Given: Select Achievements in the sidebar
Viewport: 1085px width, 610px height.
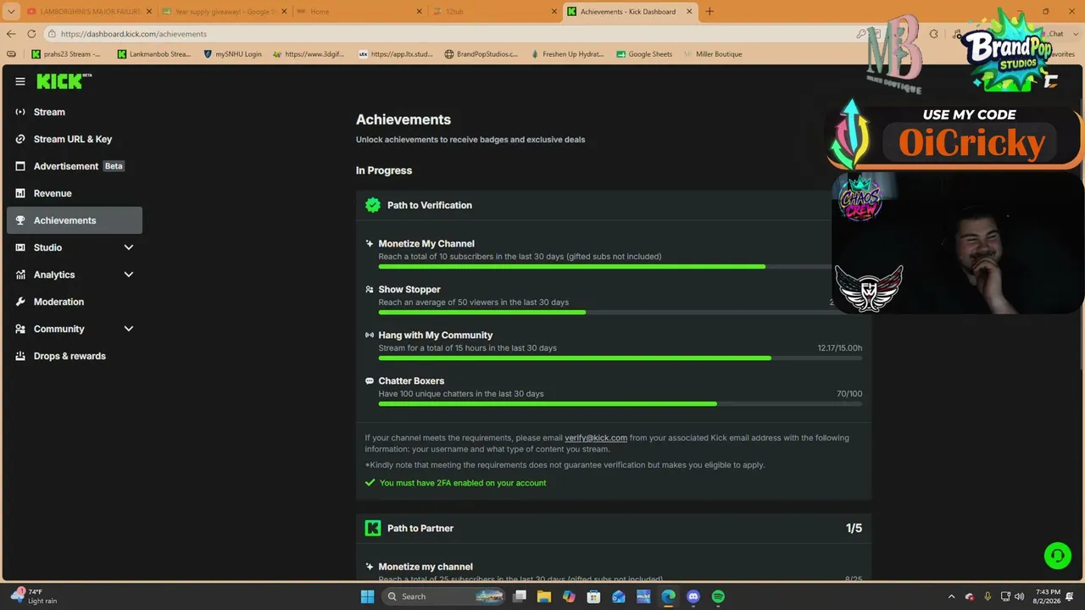Looking at the screenshot, I should 75,220.
